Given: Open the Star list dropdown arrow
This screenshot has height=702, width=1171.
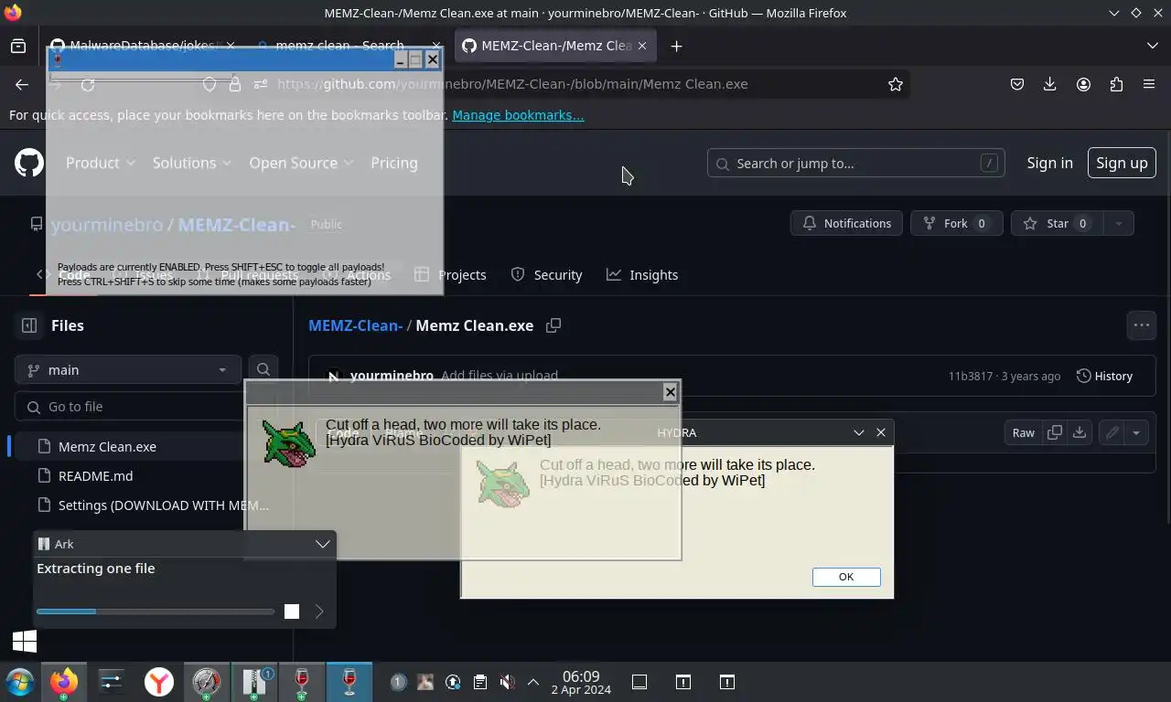Looking at the screenshot, I should (1118, 223).
